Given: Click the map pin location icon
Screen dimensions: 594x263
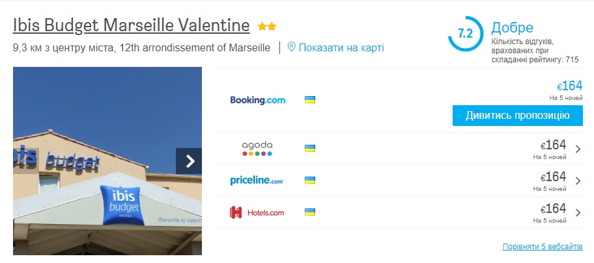Looking at the screenshot, I should (x=292, y=47).
